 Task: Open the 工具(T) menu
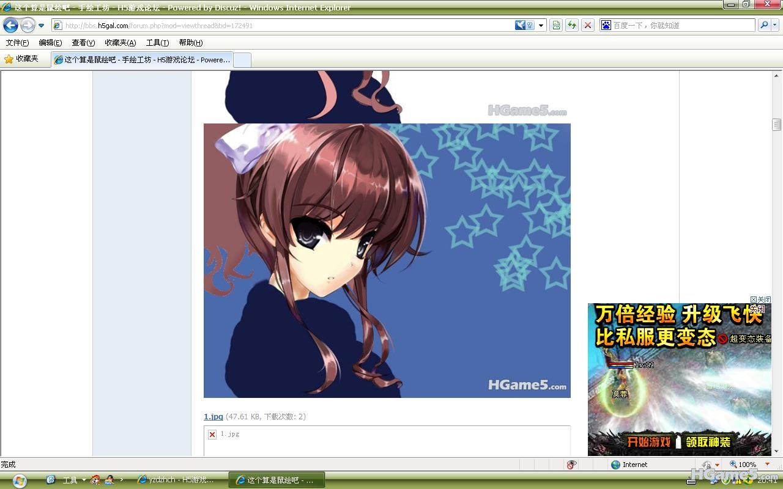pos(157,43)
